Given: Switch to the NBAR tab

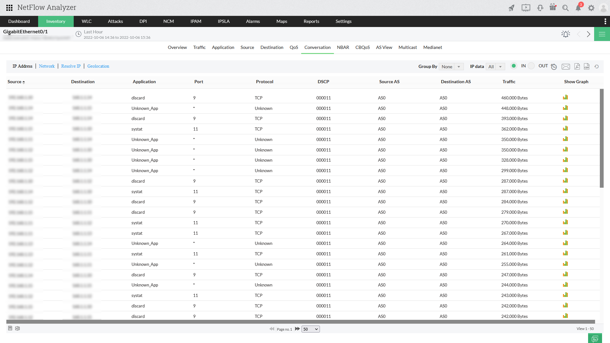Looking at the screenshot, I should 343,47.
